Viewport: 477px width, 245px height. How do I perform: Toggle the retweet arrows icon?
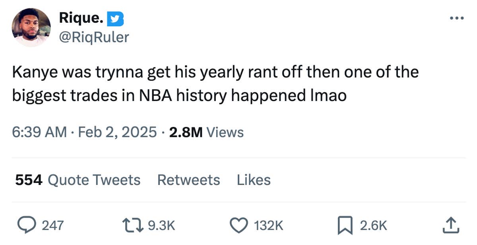[x=133, y=225]
